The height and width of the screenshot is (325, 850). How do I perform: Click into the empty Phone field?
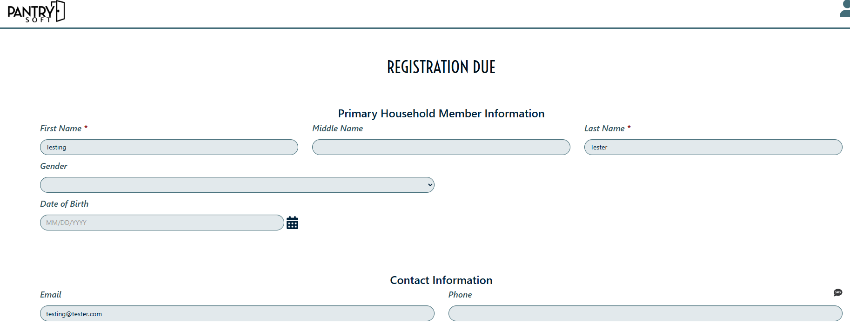pos(645,313)
